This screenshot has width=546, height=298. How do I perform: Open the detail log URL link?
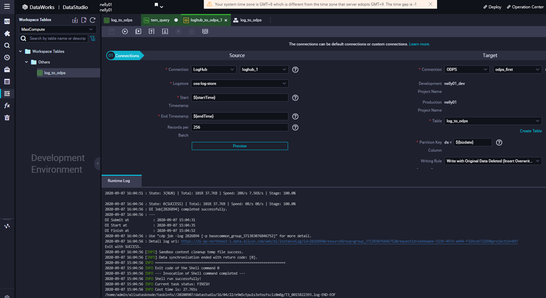pos(349,241)
